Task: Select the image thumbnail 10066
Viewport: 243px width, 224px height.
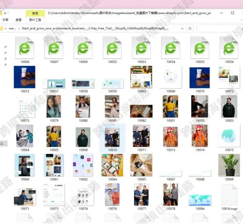Action: coord(170,77)
